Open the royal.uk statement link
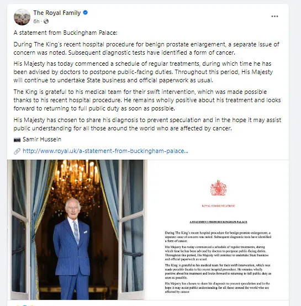Image resolution: width=301 pixels, height=306 pixels. [105, 151]
